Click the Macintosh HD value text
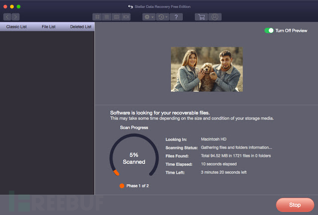This screenshot has height=215, width=318. pos(214,139)
